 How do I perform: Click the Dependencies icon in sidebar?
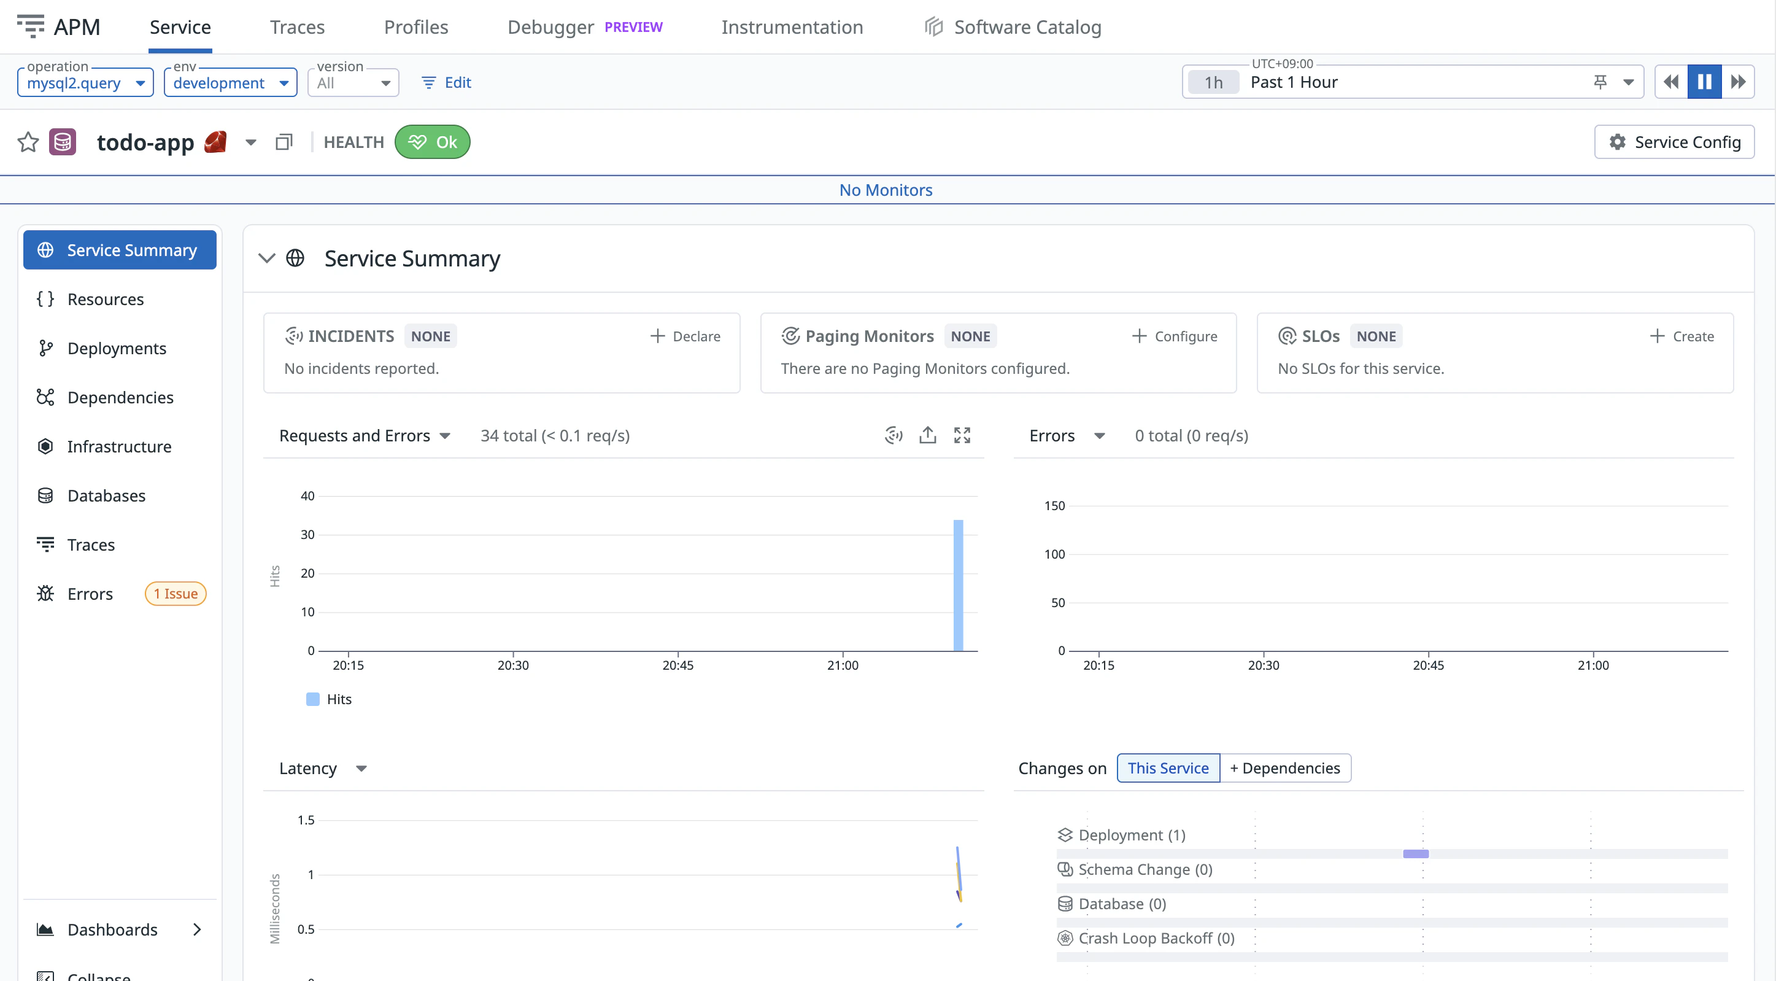[x=45, y=397]
